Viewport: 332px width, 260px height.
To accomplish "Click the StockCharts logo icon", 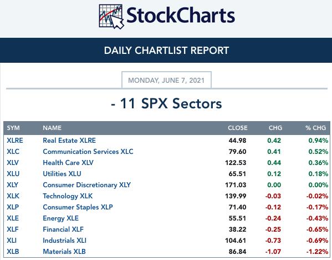I will coord(111,17).
